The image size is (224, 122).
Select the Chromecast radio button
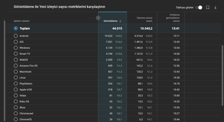(16, 113)
